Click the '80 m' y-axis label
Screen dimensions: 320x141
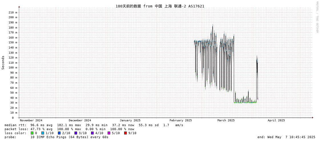[14, 78]
